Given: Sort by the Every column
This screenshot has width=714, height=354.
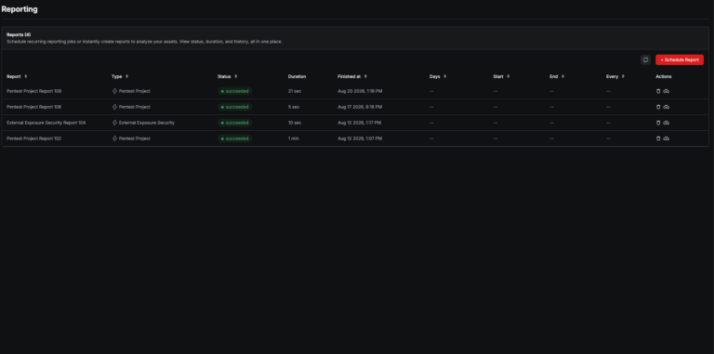Looking at the screenshot, I should [623, 76].
